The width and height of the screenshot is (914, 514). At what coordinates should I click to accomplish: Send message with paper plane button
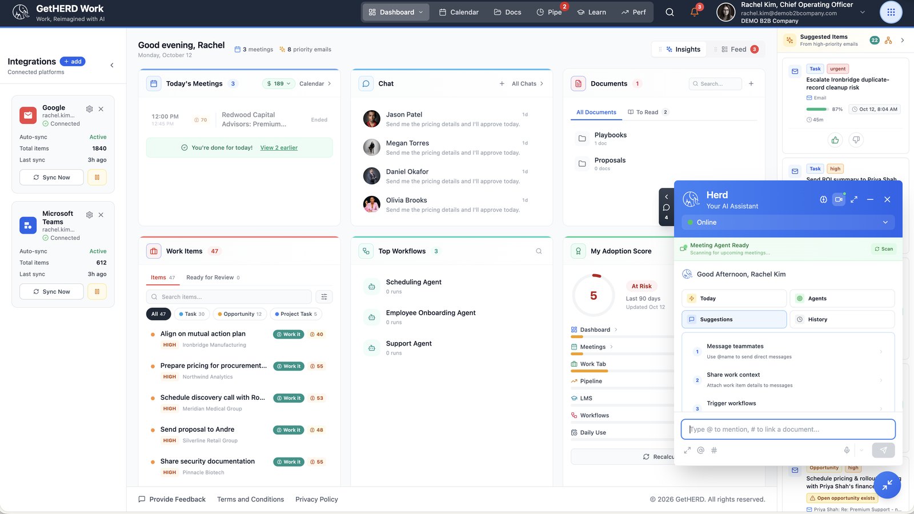[x=883, y=450]
